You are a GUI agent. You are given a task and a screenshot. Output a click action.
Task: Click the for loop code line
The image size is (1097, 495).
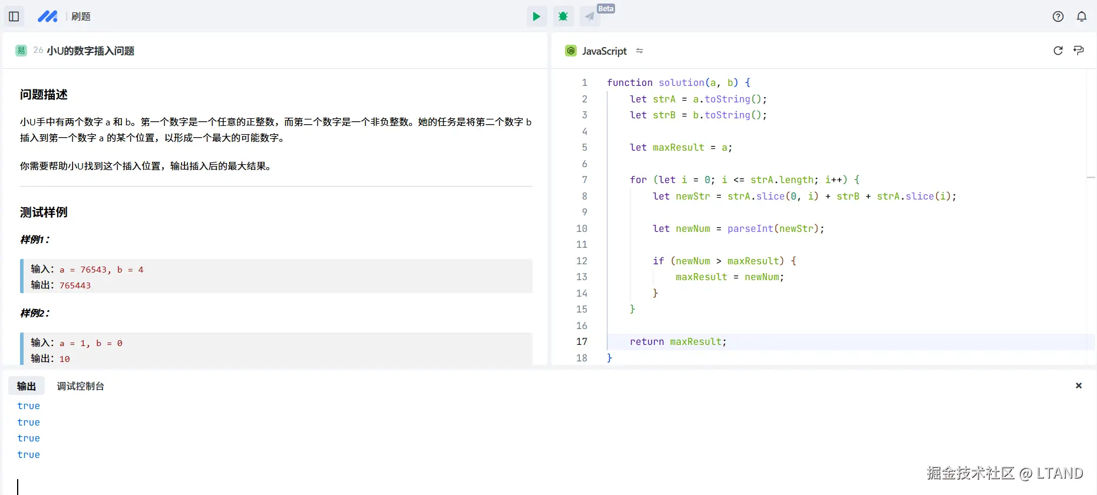745,180
